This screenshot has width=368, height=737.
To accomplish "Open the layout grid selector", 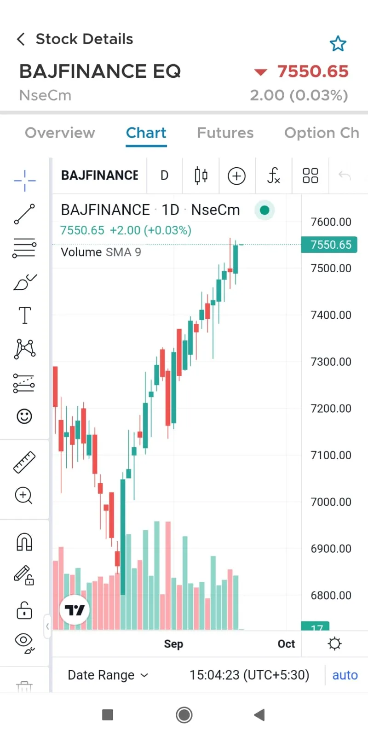I will tap(310, 175).
